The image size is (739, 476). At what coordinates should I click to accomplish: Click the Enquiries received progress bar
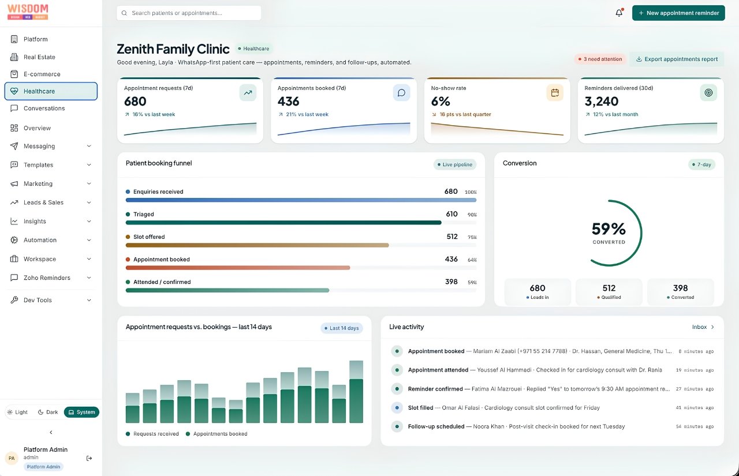(x=301, y=200)
